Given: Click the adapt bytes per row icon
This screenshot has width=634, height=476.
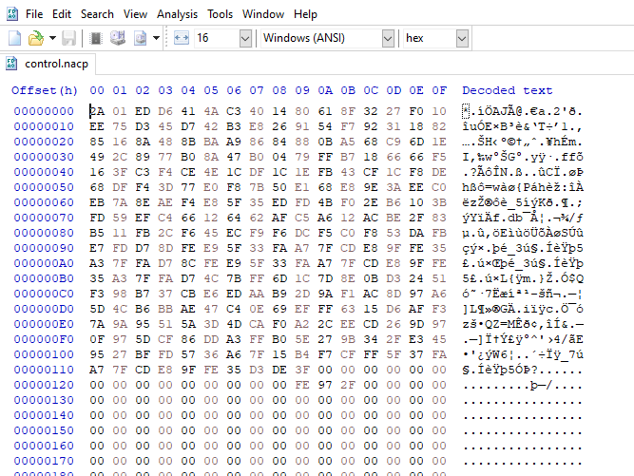Looking at the screenshot, I should pyautogui.click(x=182, y=38).
